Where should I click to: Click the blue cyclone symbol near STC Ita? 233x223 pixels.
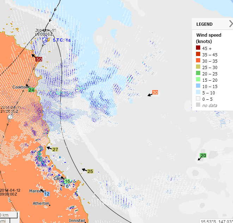pyautogui.click(x=45, y=40)
